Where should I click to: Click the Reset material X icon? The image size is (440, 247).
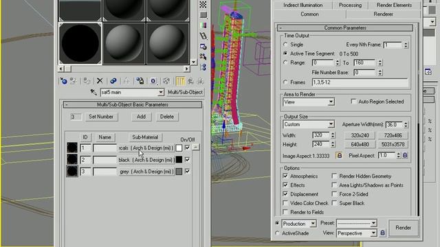pos(100,81)
